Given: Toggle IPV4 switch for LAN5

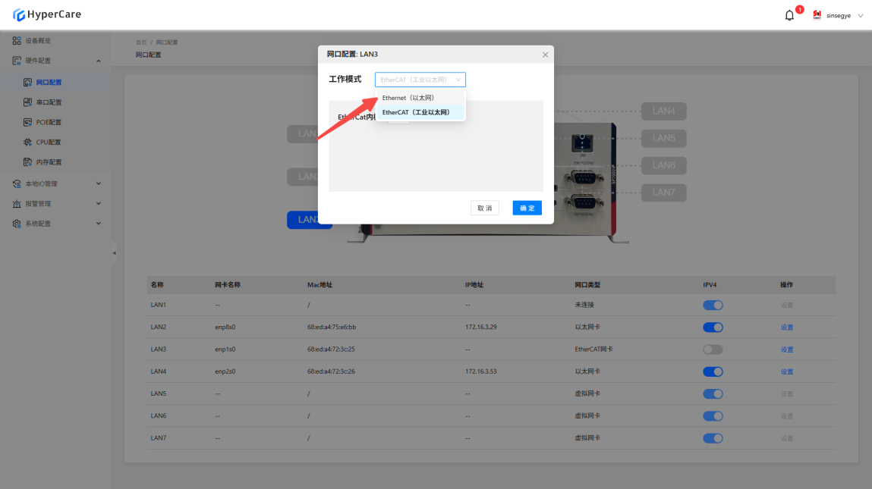Looking at the screenshot, I should (x=713, y=394).
